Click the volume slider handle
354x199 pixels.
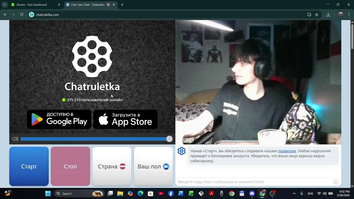pos(169,139)
